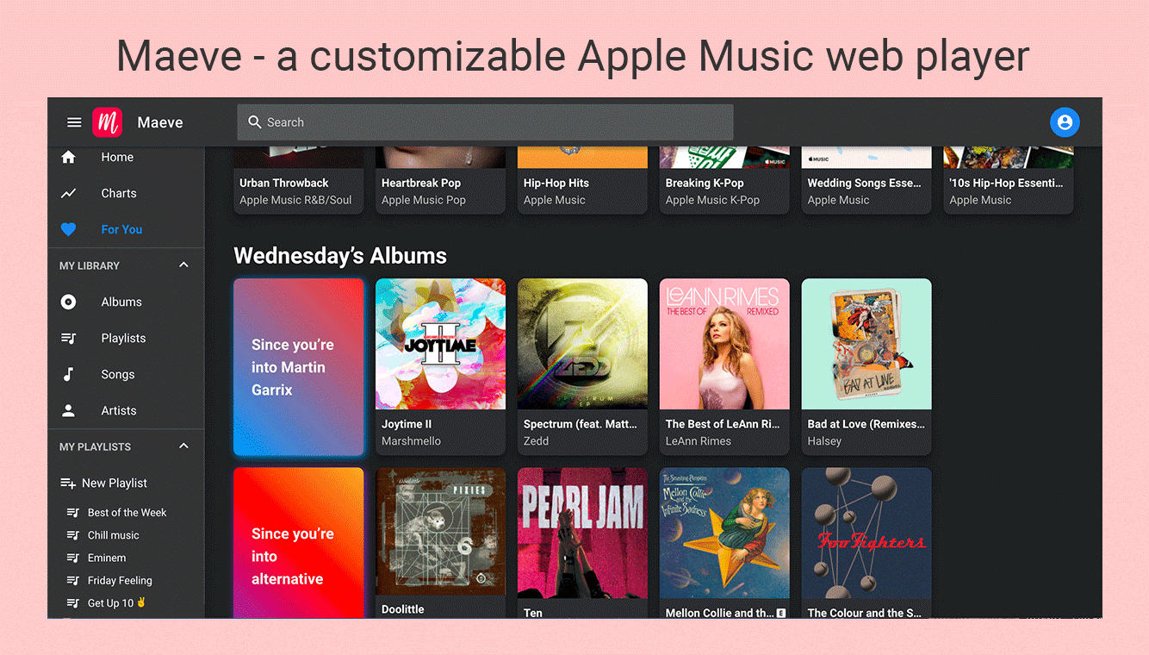Screen dimensions: 1149x655
Task: Open the Since you're into Martin Garrix card
Action: pos(298,367)
